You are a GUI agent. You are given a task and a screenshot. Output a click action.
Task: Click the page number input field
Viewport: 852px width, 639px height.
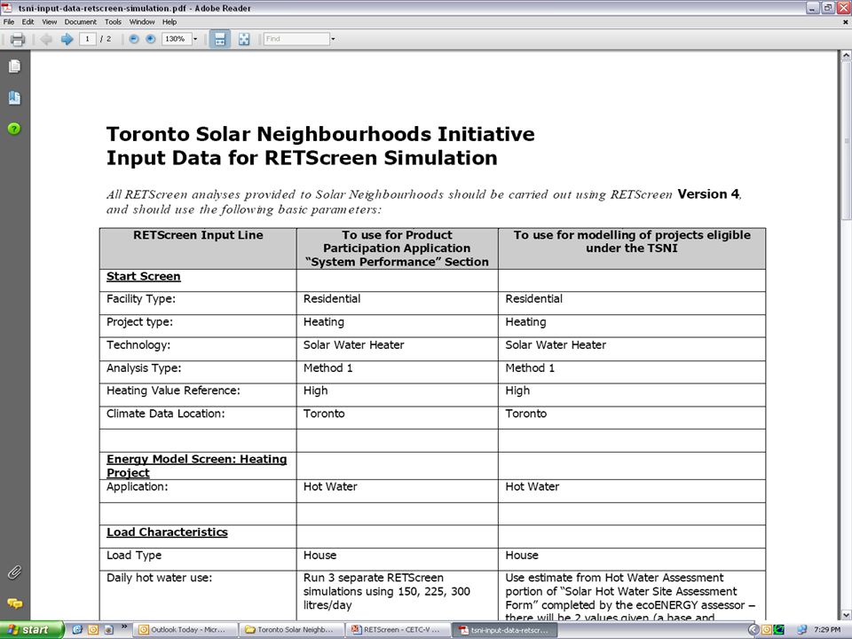click(88, 39)
